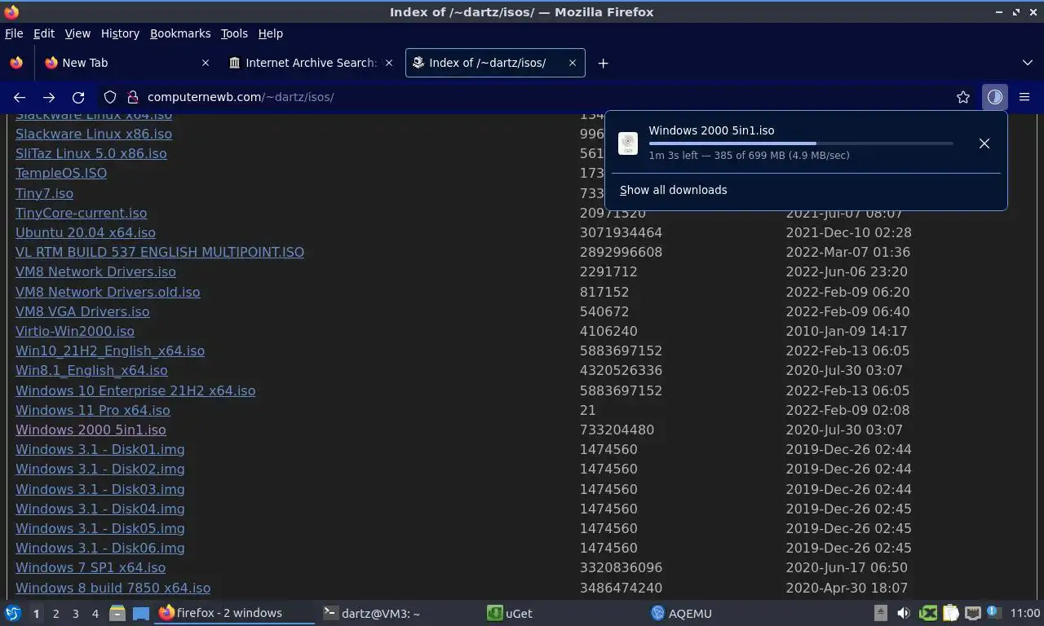Close the New Tab tab
This screenshot has height=626, width=1044.
coord(206,63)
